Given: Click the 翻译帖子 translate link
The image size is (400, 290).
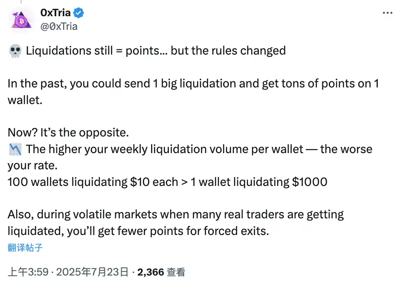Looking at the screenshot, I should click(x=25, y=247).
